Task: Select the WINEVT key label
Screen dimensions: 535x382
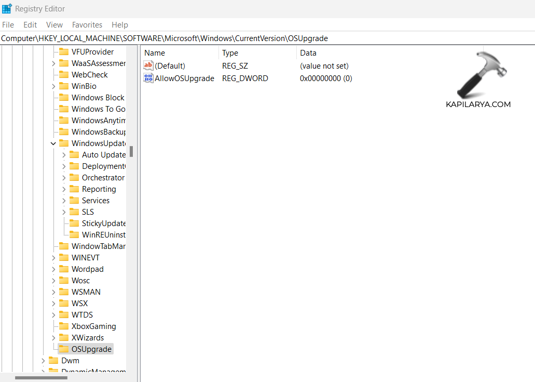Action: coord(85,258)
